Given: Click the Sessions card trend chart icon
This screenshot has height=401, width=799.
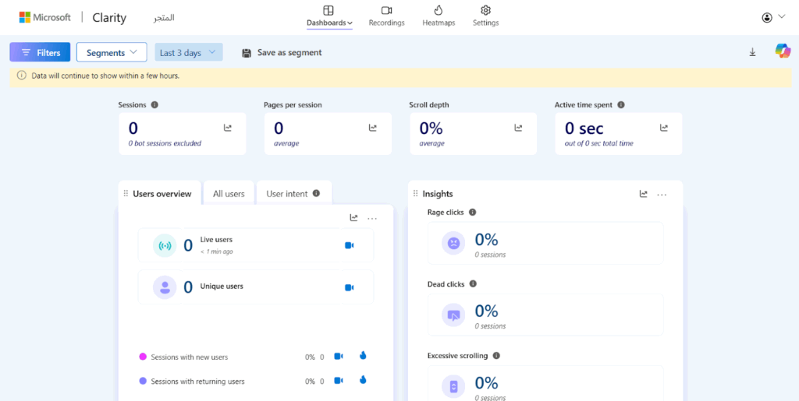Looking at the screenshot, I should pos(228,128).
